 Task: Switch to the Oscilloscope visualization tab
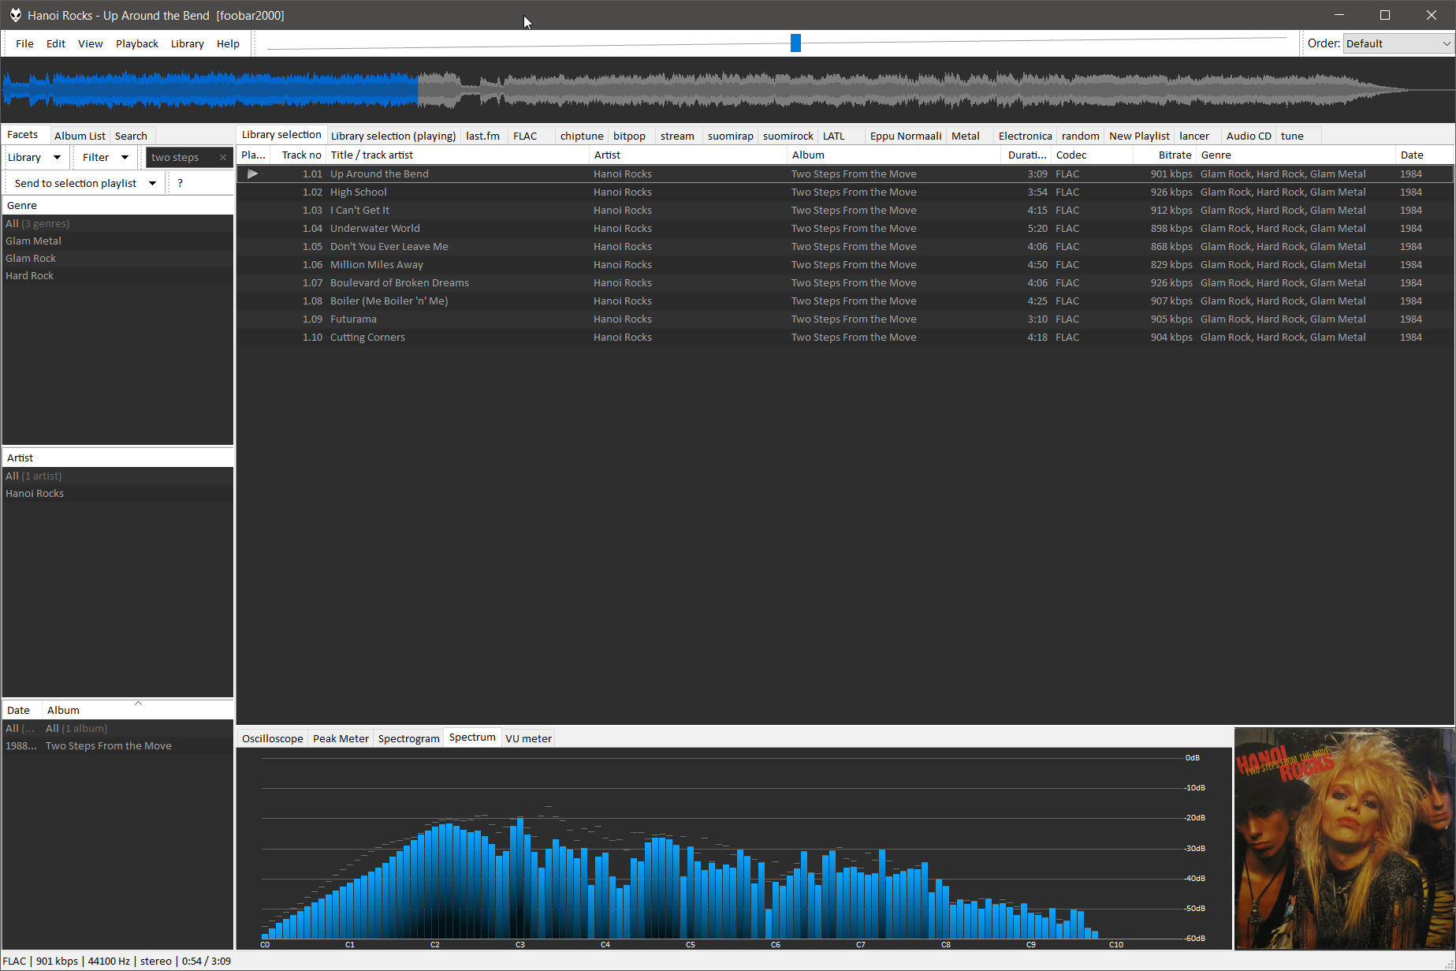[x=273, y=738]
